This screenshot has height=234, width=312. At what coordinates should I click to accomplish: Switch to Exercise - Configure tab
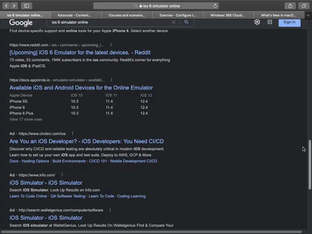(x=178, y=15)
